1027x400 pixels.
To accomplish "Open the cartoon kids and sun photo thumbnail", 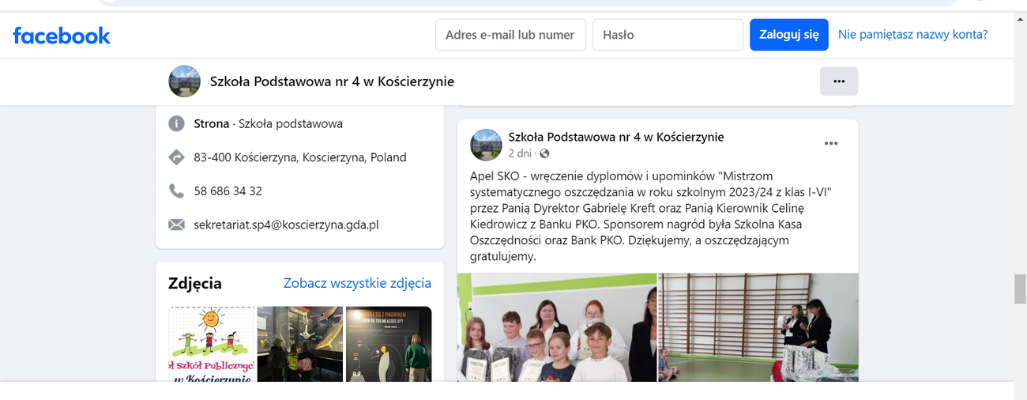I will [x=212, y=344].
